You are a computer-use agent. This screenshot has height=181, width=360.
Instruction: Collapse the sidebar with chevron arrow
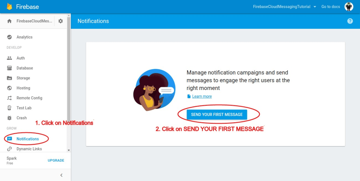tap(61, 175)
